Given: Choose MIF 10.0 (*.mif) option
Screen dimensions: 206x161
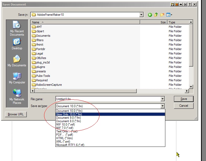Looking at the screenshot, I should click(x=110, y=125).
